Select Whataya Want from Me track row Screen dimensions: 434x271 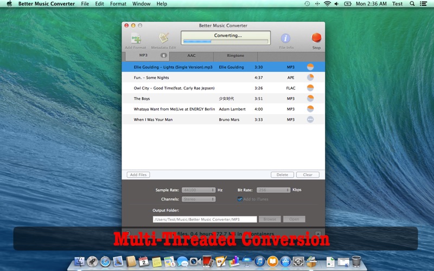click(224, 109)
